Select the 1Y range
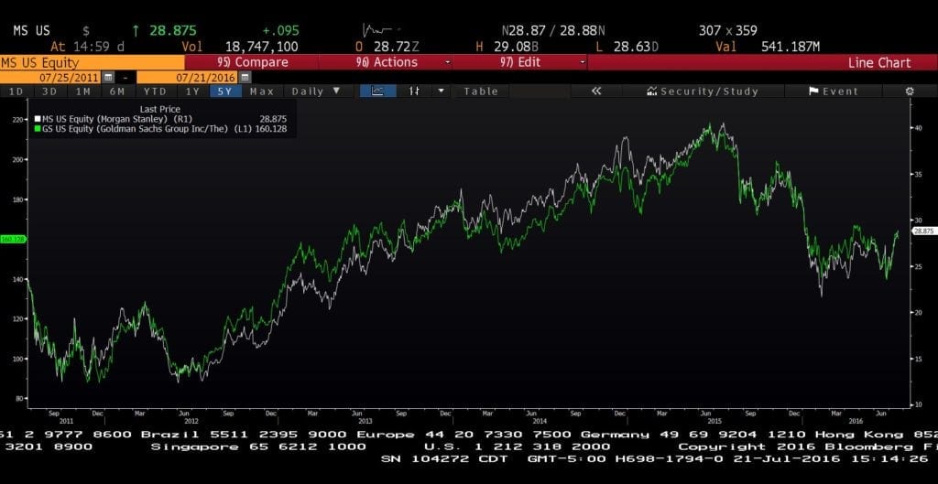The image size is (938, 484). click(192, 91)
